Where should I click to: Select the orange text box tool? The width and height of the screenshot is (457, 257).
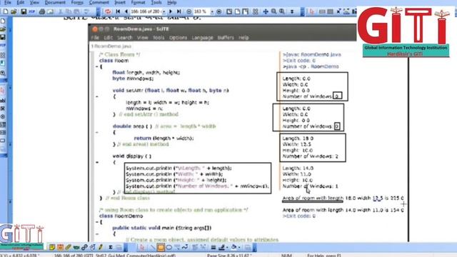point(60,248)
